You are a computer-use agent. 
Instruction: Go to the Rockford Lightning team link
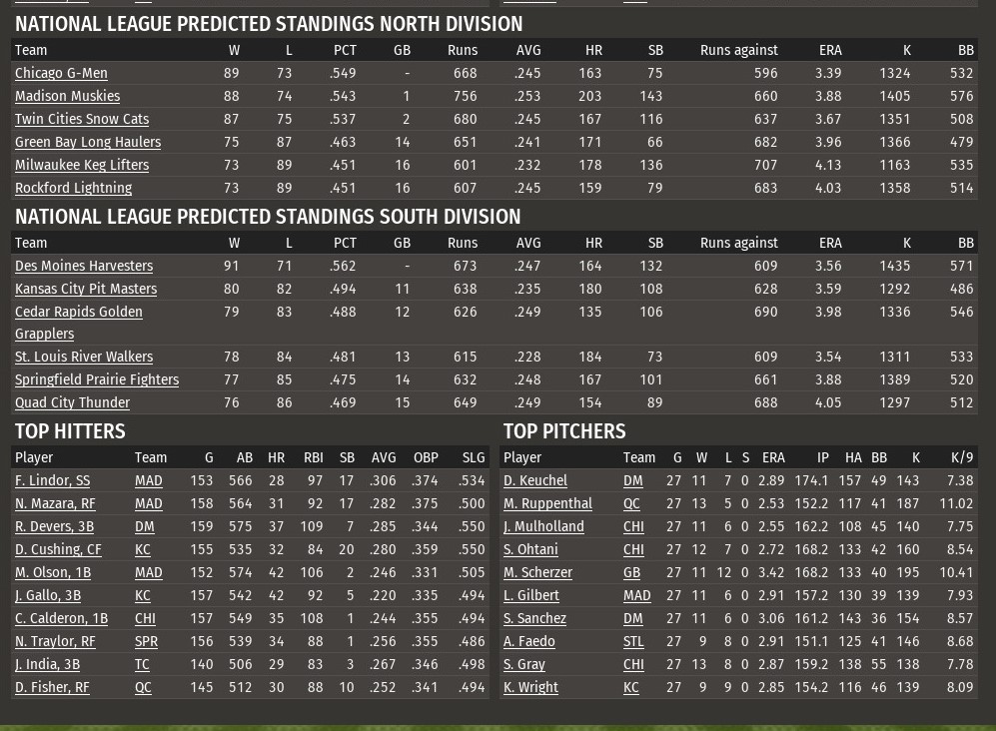click(73, 188)
